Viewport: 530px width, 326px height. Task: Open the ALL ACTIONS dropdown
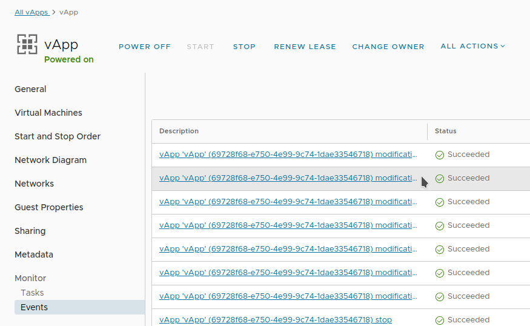[472, 46]
